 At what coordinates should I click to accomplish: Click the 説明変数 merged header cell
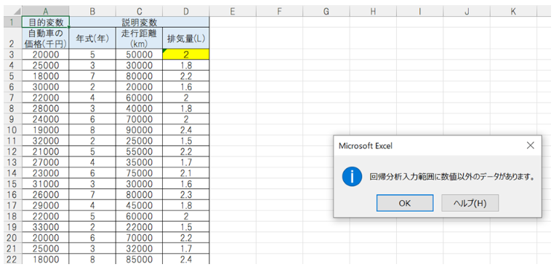pyautogui.click(x=139, y=22)
